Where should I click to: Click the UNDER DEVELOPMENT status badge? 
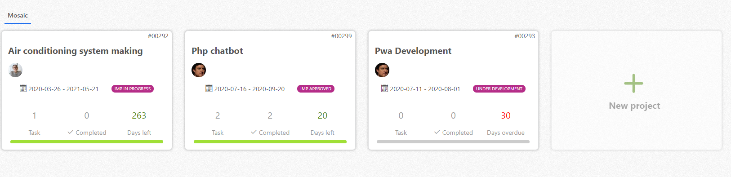(499, 89)
